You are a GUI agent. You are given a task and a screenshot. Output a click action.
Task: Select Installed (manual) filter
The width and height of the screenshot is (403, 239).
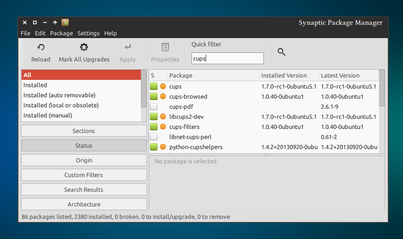(81, 116)
